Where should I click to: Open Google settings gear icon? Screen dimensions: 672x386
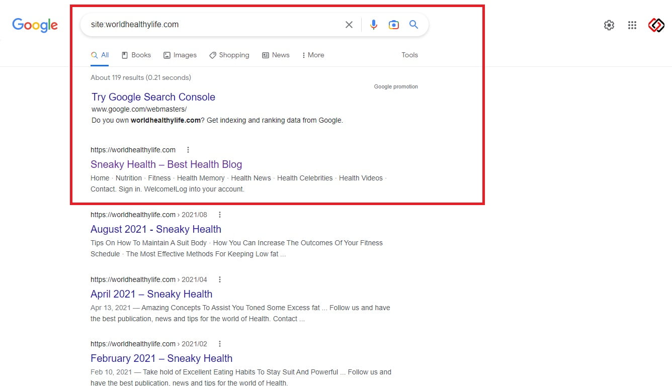pos(609,25)
